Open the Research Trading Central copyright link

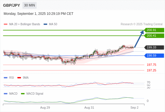coord(142,24)
